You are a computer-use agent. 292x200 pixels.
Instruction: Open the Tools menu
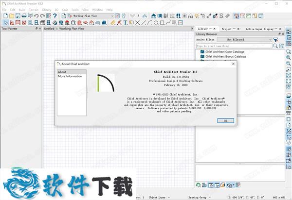[x=75, y=10]
